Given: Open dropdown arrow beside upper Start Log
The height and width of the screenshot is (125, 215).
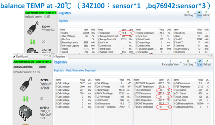Looking at the screenshot, I should [195, 14].
